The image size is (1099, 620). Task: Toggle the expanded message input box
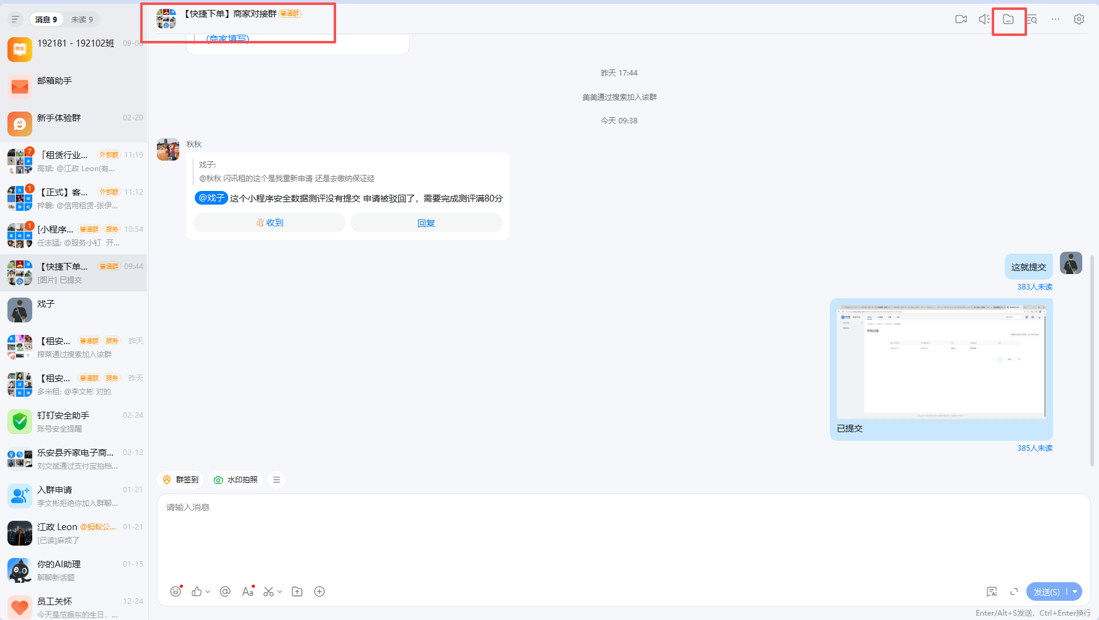1014,591
